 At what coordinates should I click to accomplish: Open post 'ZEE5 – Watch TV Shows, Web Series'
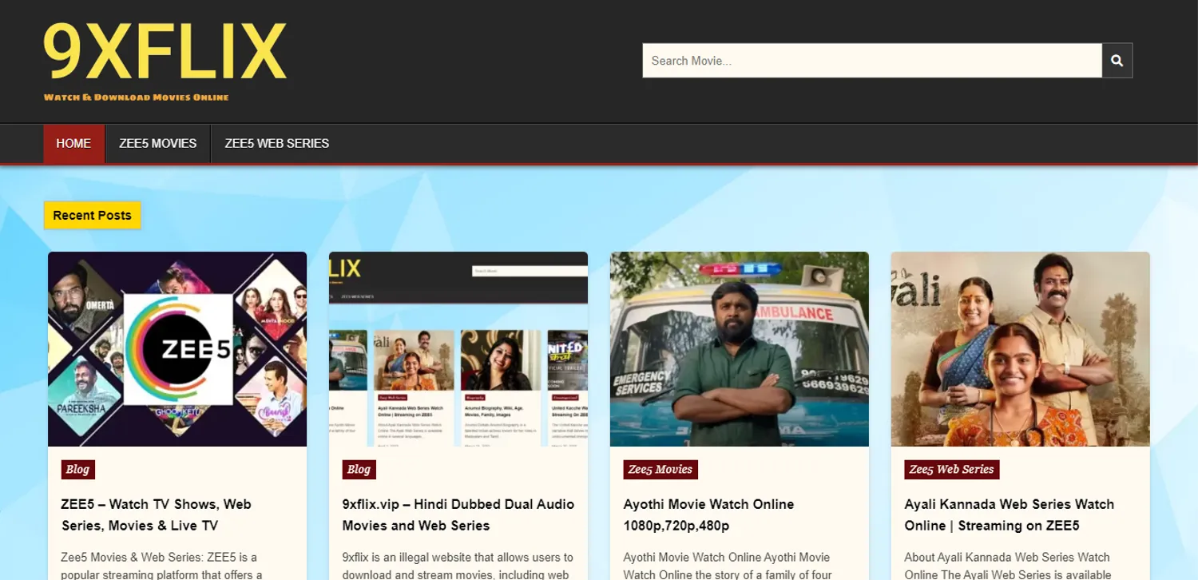(x=157, y=514)
